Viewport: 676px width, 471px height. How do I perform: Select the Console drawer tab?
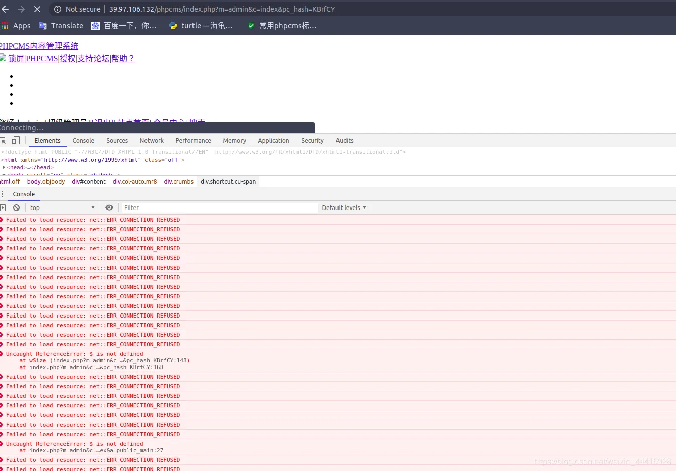click(x=24, y=194)
